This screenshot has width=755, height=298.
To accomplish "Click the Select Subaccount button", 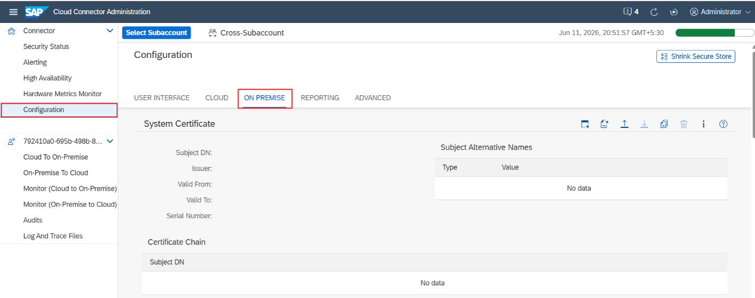I will (157, 33).
